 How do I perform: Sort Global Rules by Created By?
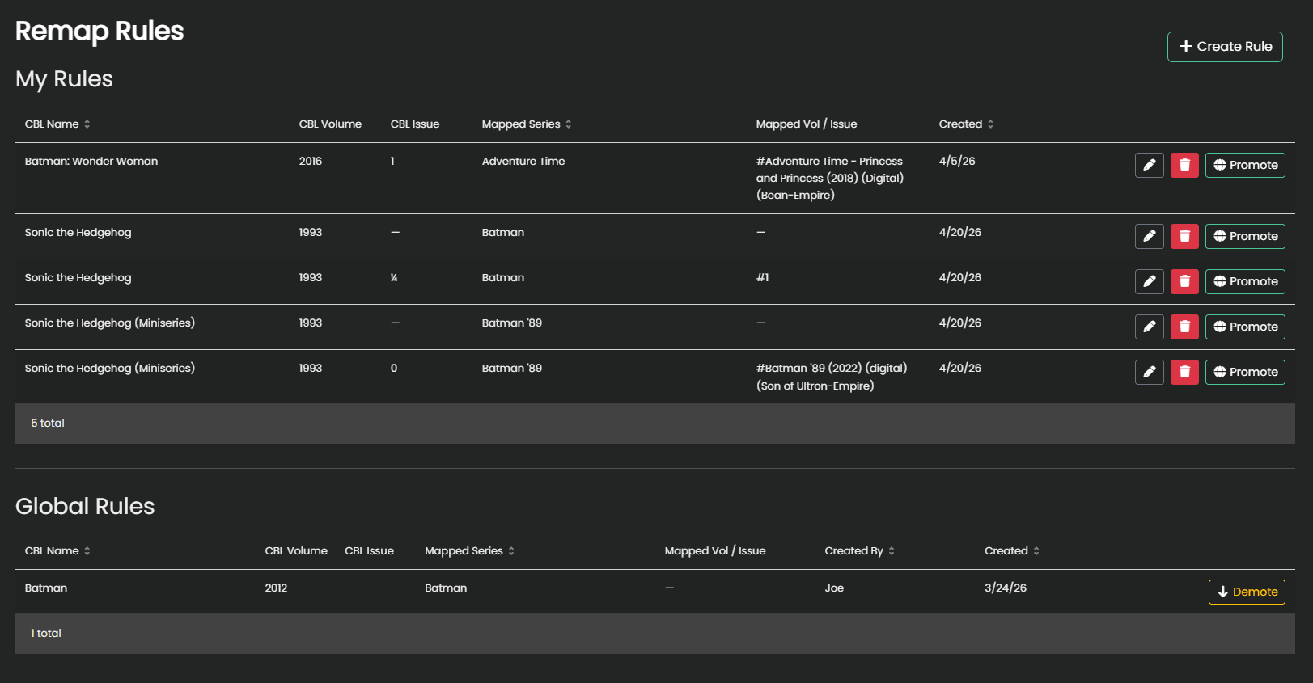(x=859, y=550)
